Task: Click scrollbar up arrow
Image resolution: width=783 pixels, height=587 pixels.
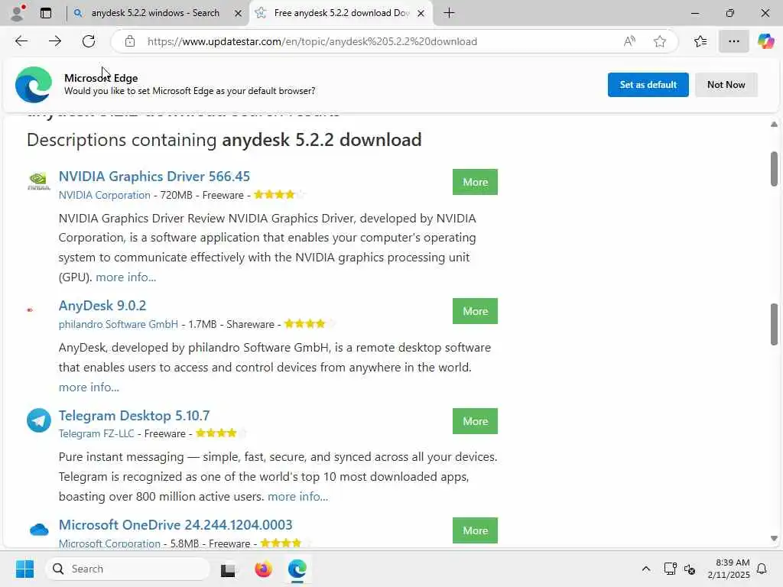Action: click(774, 125)
